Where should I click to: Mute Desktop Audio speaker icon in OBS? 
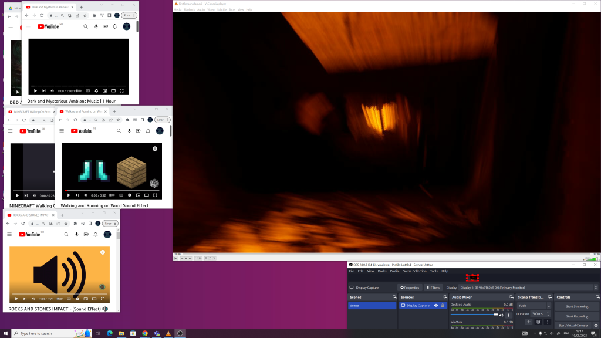coord(501,315)
